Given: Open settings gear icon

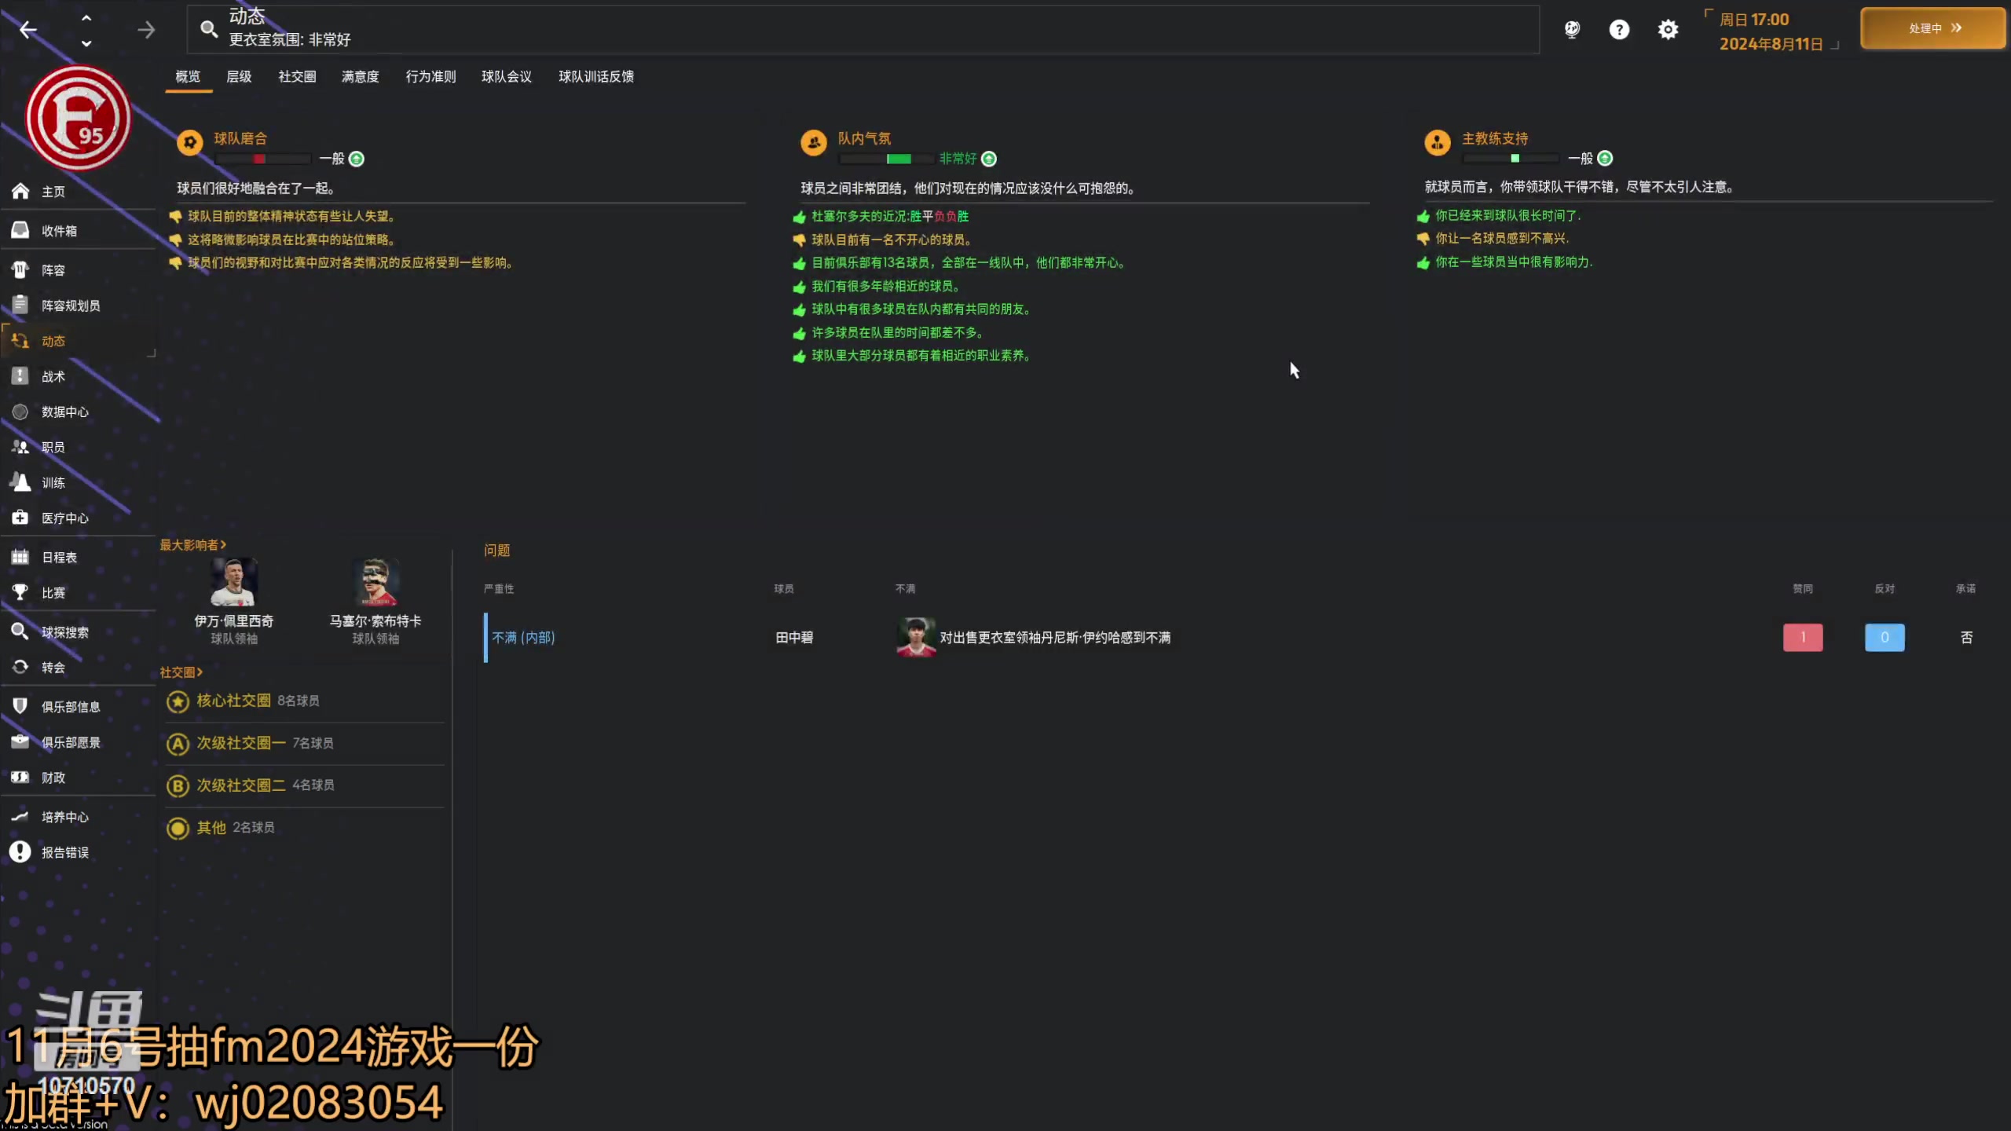Looking at the screenshot, I should pyautogui.click(x=1668, y=30).
